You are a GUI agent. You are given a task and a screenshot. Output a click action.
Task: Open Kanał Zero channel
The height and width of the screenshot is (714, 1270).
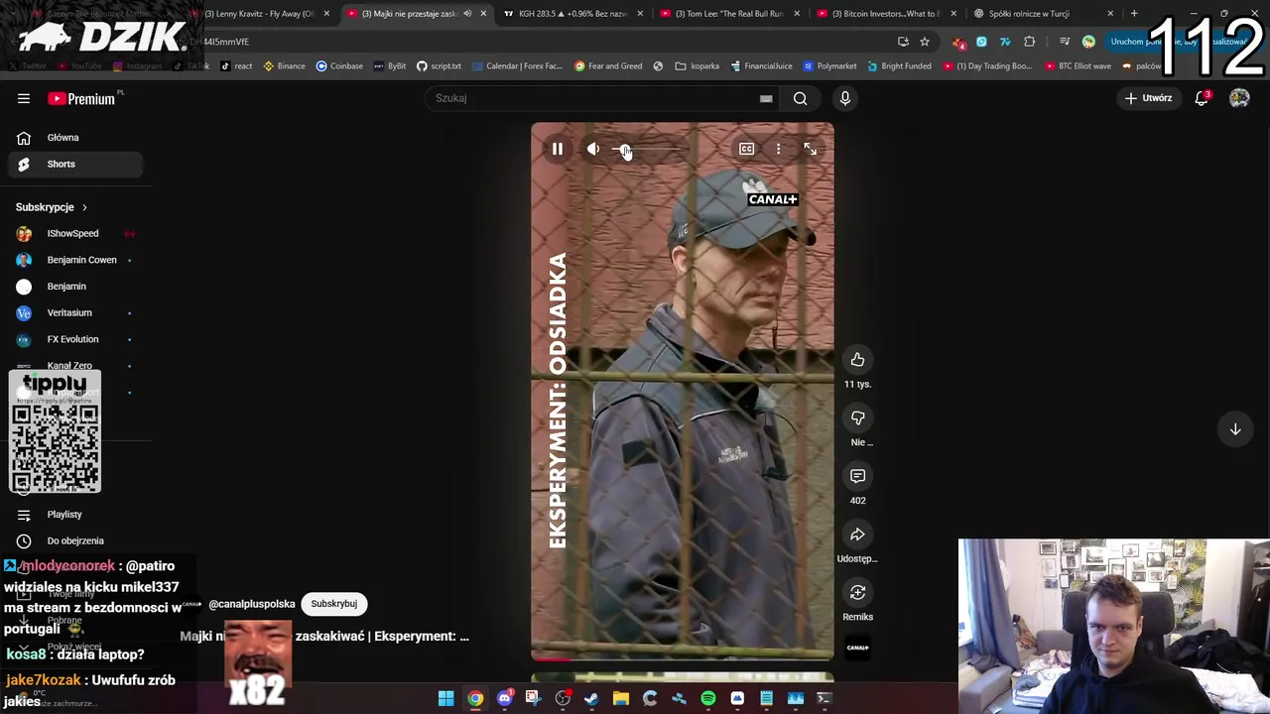pos(74,365)
